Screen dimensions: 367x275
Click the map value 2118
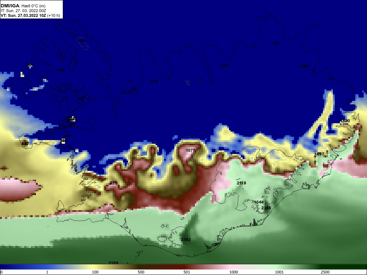(x=241, y=183)
